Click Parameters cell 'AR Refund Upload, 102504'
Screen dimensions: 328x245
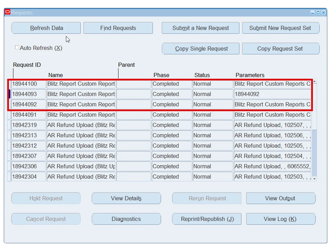[x=272, y=156]
